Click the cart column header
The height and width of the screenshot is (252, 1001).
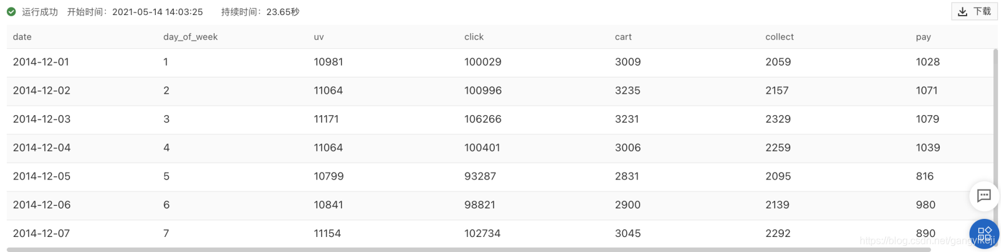pyautogui.click(x=623, y=37)
